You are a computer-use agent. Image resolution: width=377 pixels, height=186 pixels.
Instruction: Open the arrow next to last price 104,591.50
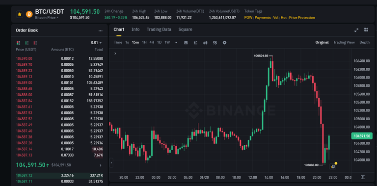pos(100,165)
